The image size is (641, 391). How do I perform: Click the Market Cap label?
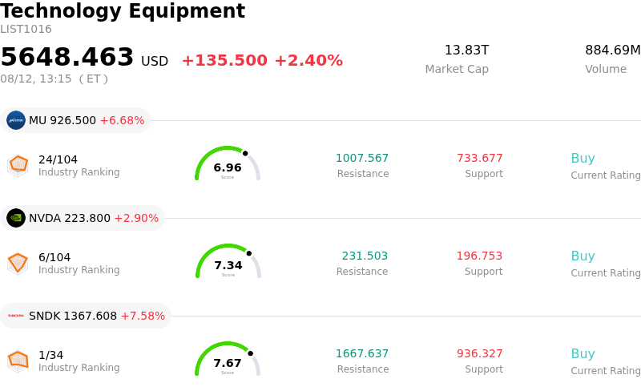457,69
